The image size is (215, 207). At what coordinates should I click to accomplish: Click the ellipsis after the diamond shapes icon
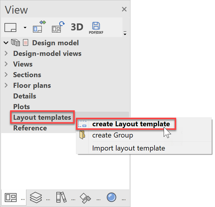98,200
